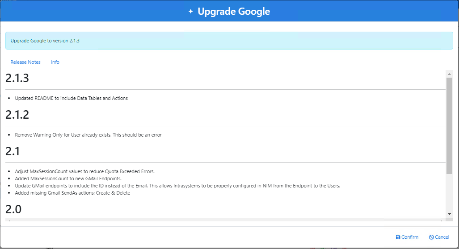The width and height of the screenshot is (459, 249).
Task: Click the scroll down arrow of release notes
Action: [449, 215]
